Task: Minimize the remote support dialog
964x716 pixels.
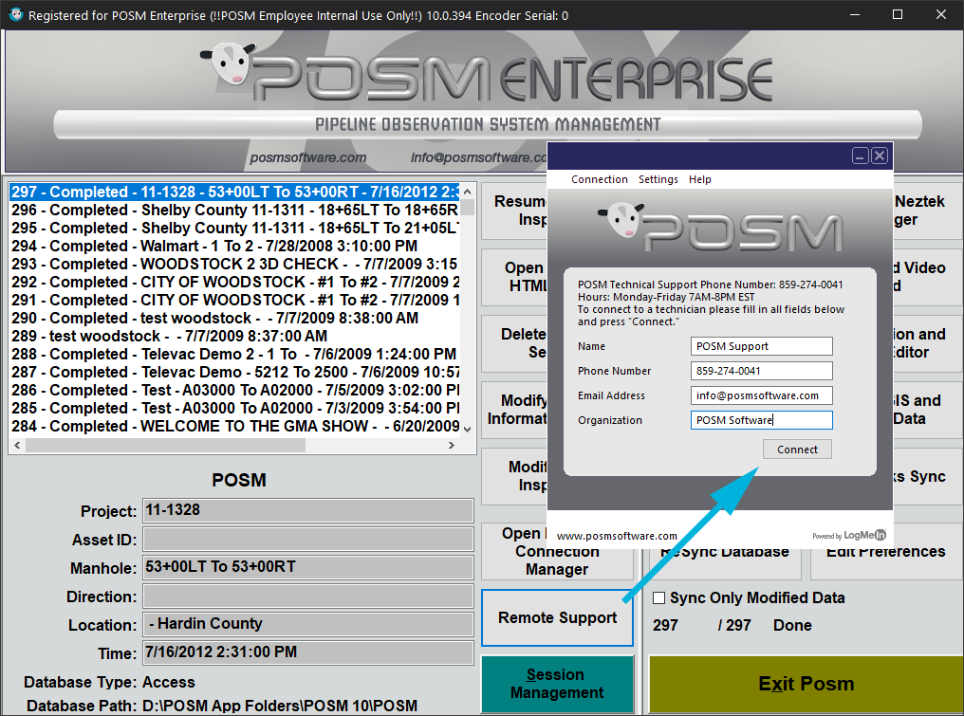Action: point(860,156)
